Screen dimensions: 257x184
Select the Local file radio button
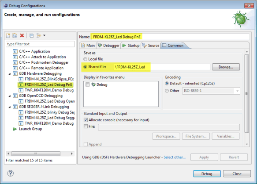coord(85,59)
